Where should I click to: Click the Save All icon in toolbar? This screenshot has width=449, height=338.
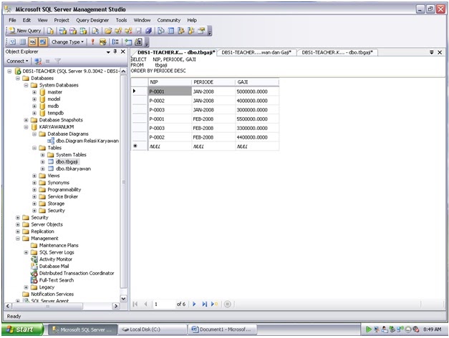pos(148,31)
